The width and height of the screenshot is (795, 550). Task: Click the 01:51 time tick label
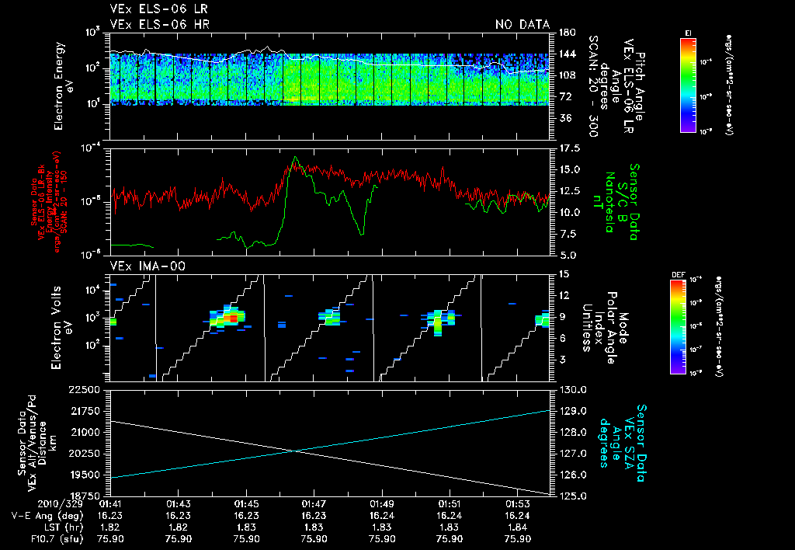point(450,504)
